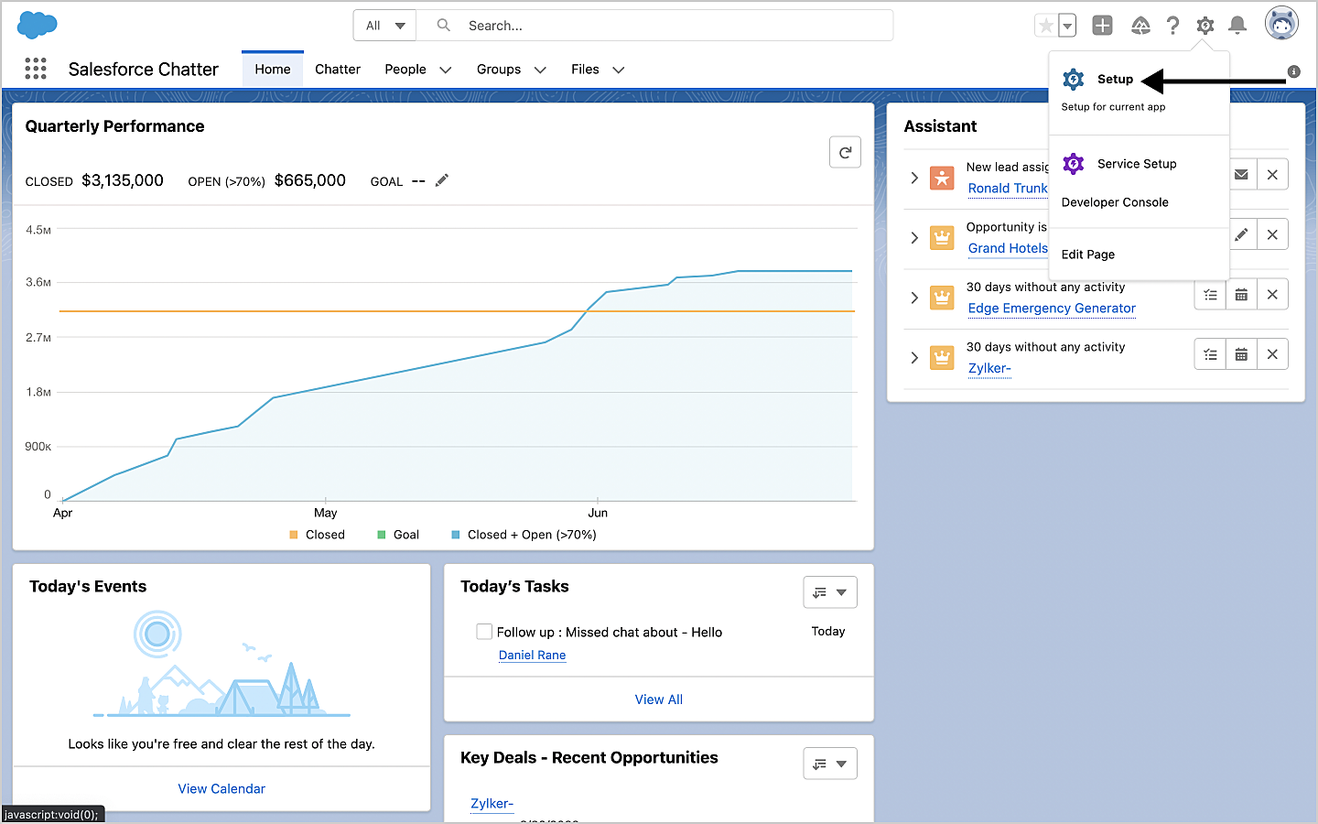Switch to the Chatter tab
This screenshot has height=824, width=1318.
click(x=338, y=70)
